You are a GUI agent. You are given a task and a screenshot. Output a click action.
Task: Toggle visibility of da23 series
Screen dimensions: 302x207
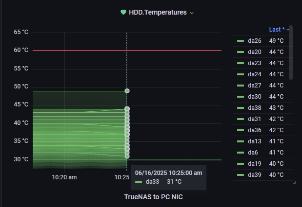(x=255, y=63)
